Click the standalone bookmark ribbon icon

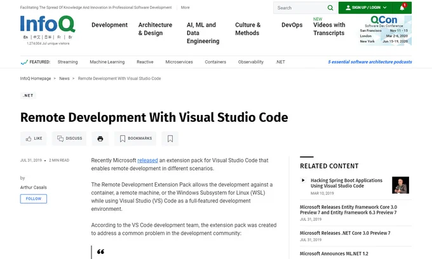pos(170,138)
